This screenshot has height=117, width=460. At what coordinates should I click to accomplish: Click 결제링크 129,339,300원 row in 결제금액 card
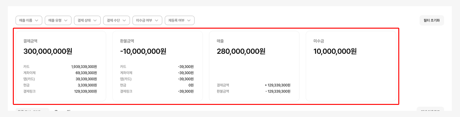60,91
